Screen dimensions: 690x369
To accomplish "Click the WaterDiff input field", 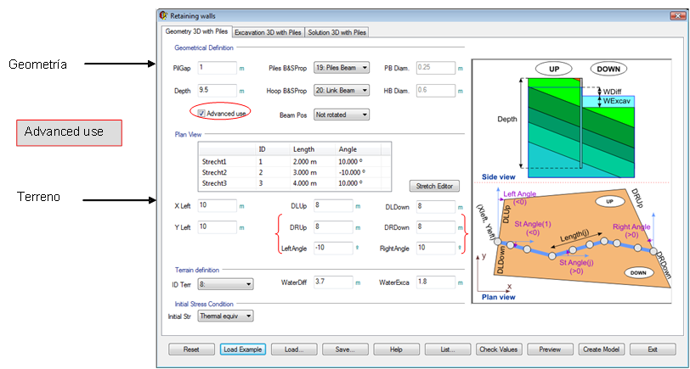I will [333, 282].
